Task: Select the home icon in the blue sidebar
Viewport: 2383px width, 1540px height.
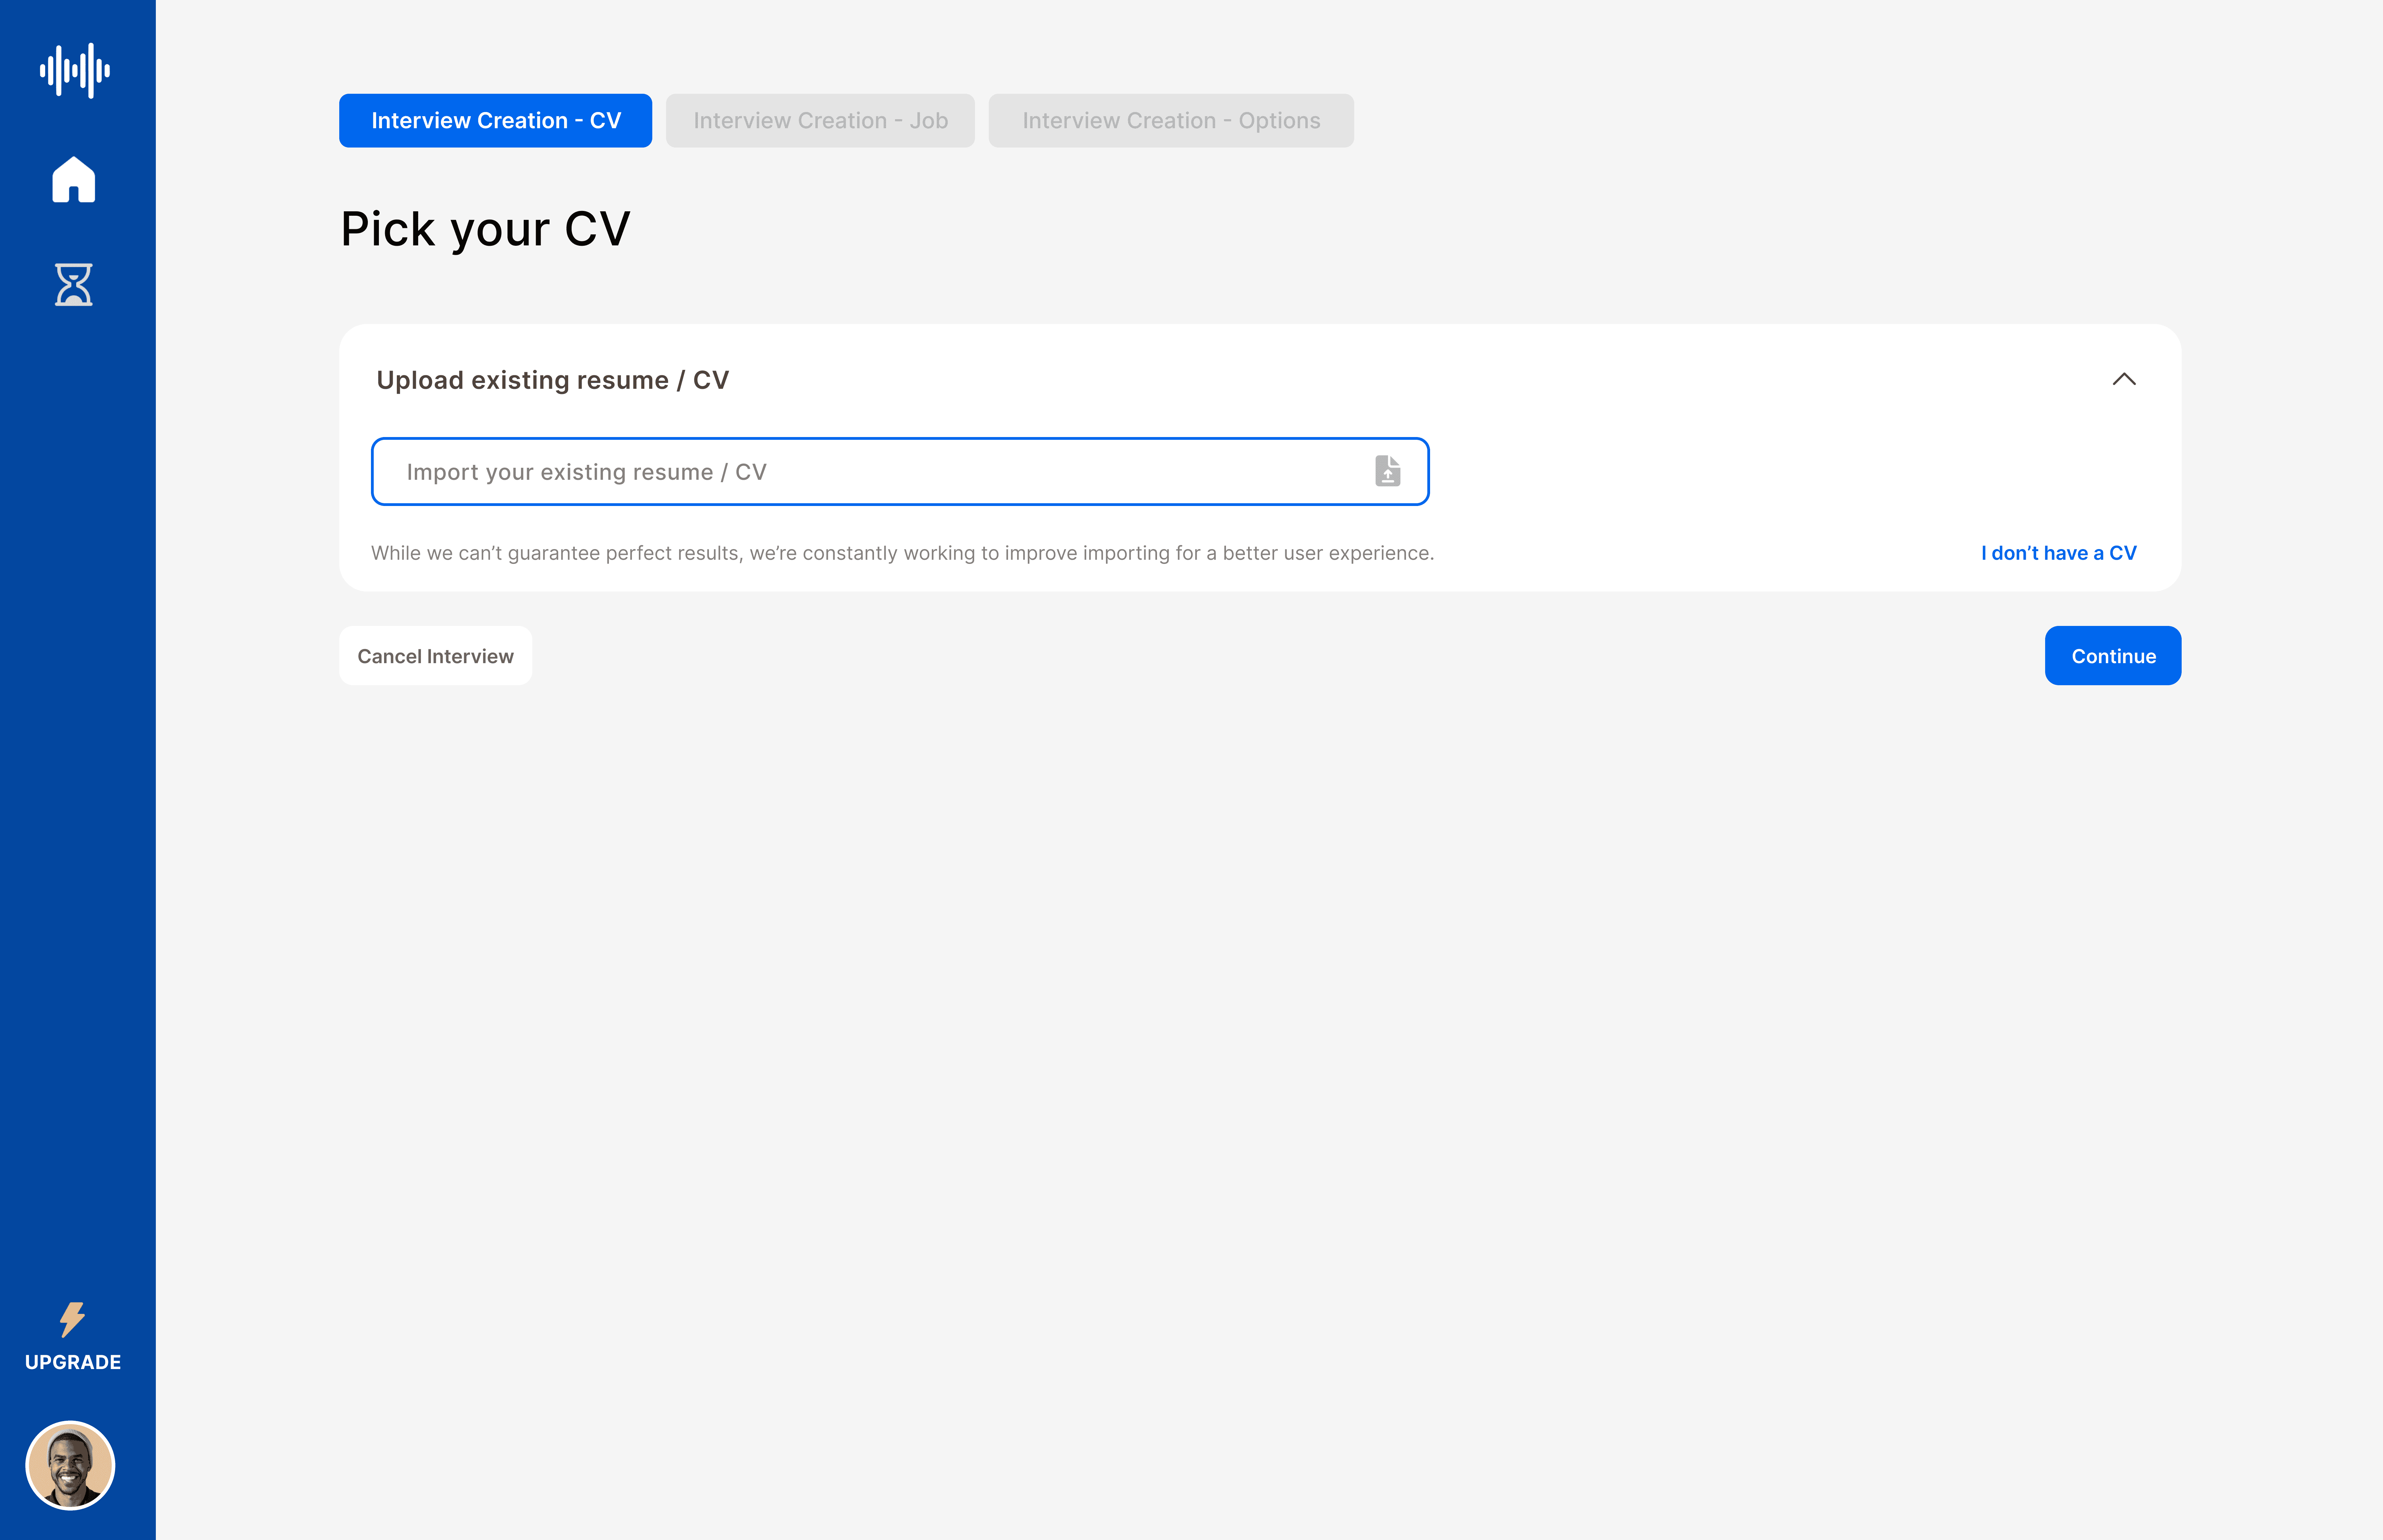Action: click(x=73, y=180)
